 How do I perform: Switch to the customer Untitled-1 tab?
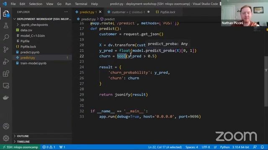128,12
